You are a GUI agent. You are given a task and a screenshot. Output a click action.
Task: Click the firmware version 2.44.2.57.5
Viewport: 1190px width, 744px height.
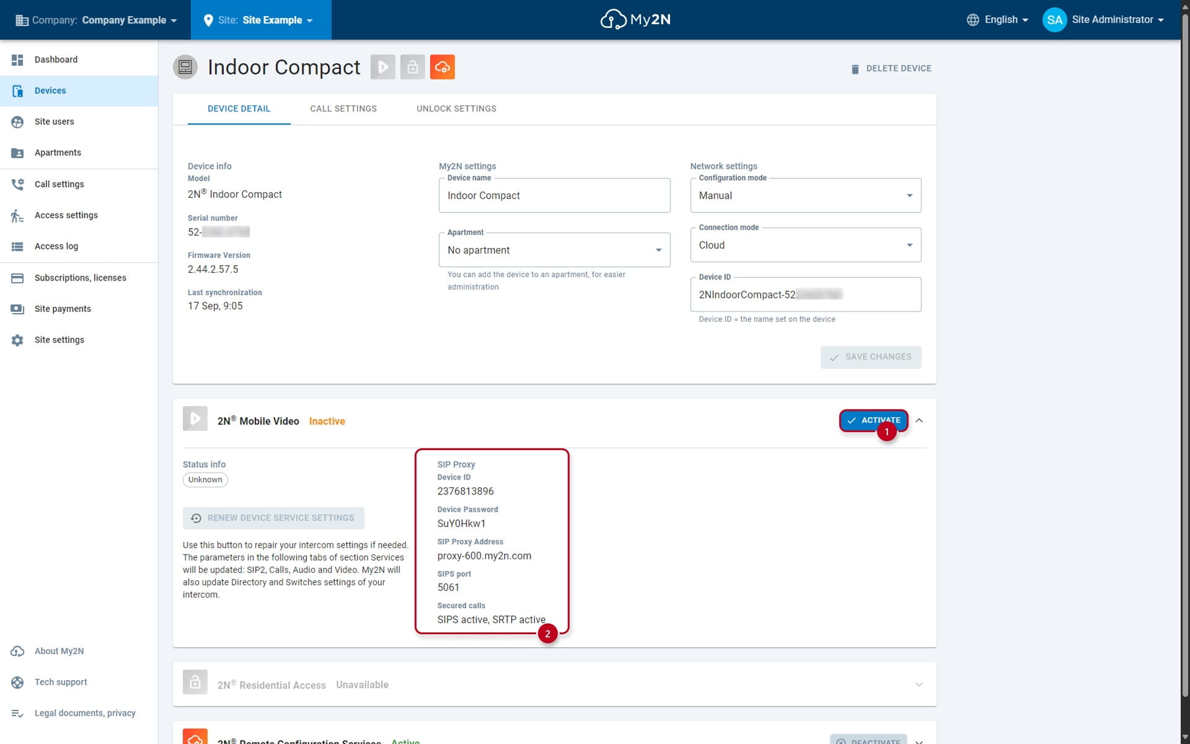[x=213, y=269]
